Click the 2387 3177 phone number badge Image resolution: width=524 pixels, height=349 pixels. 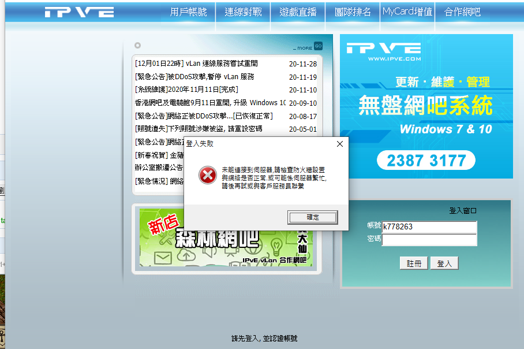pos(426,160)
